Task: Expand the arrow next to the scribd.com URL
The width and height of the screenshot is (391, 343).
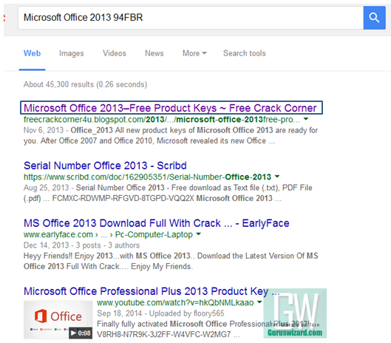Action: point(277,177)
